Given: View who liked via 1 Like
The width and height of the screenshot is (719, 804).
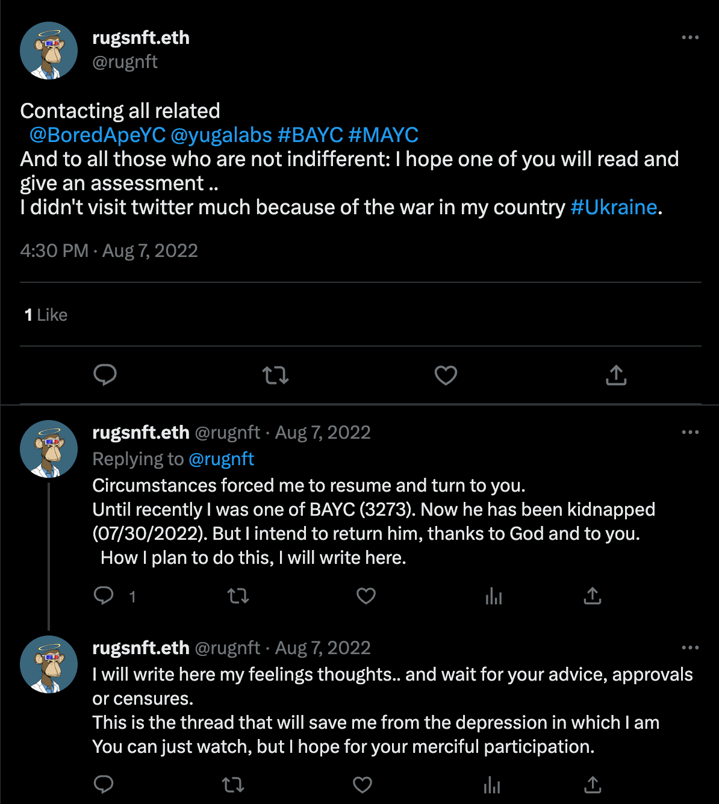Looking at the screenshot, I should 46,315.
